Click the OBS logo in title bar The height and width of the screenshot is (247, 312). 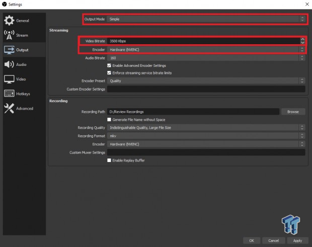(x=5, y=4)
